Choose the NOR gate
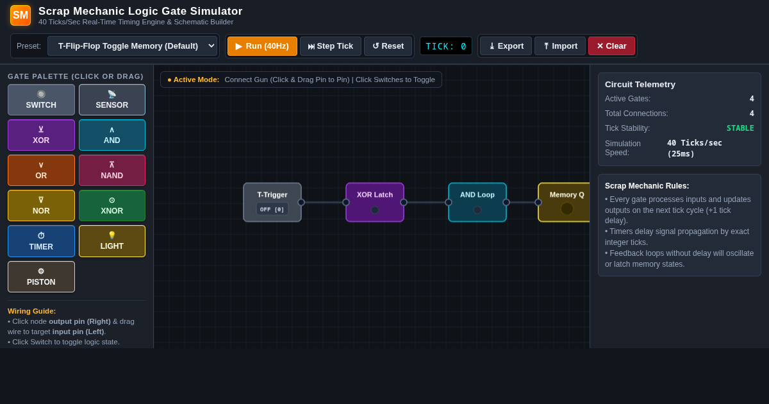 tap(41, 206)
